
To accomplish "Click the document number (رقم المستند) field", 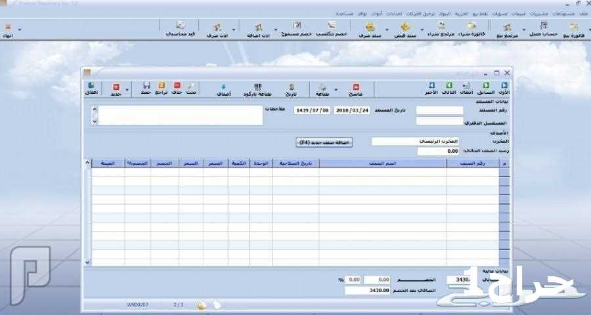I will coord(439,110).
